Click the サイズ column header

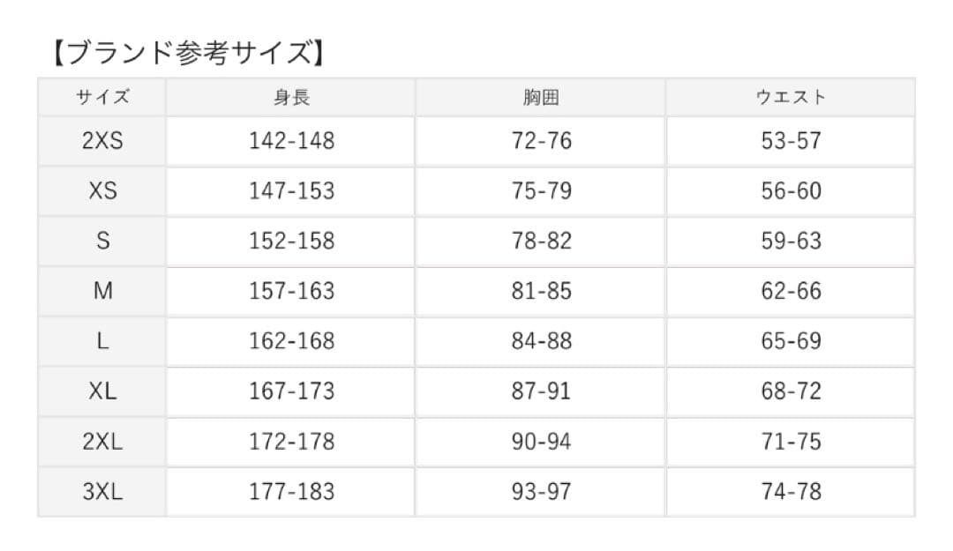pyautogui.click(x=102, y=98)
